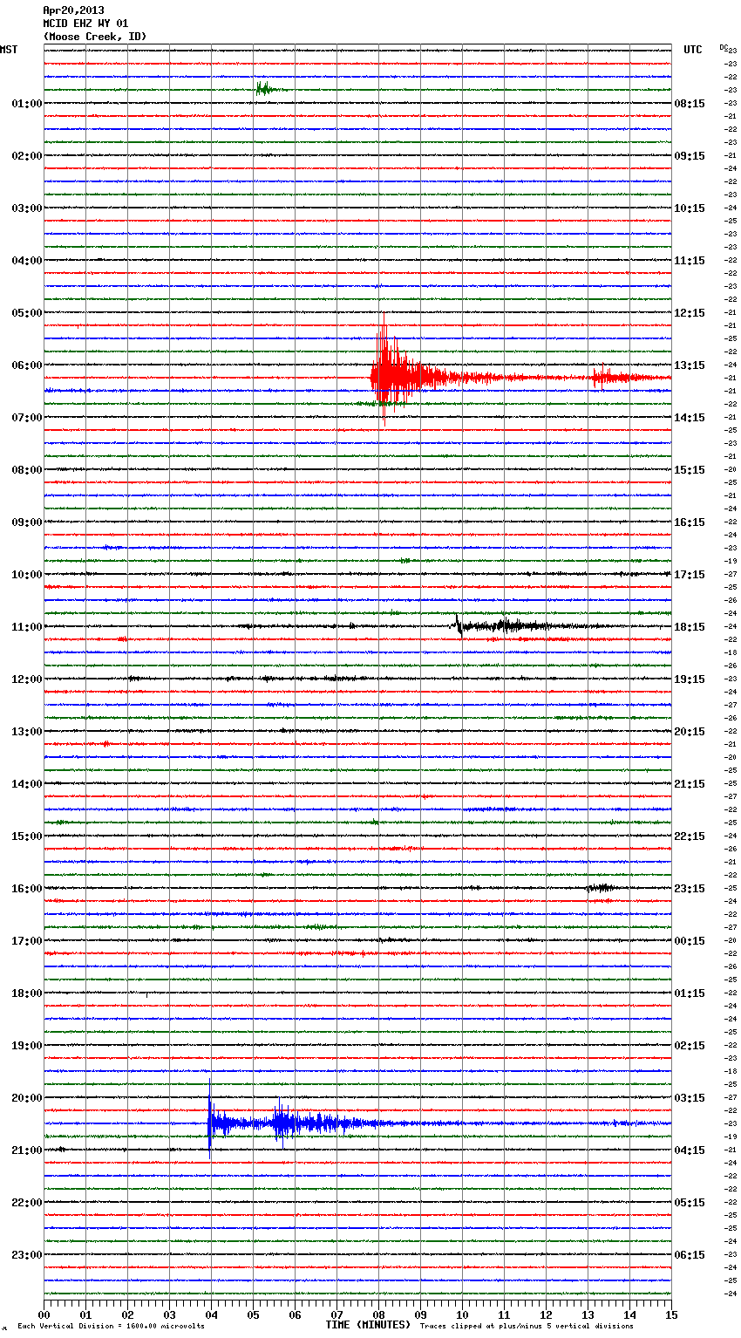Click minute 06 on the bottom axis

[295, 1314]
